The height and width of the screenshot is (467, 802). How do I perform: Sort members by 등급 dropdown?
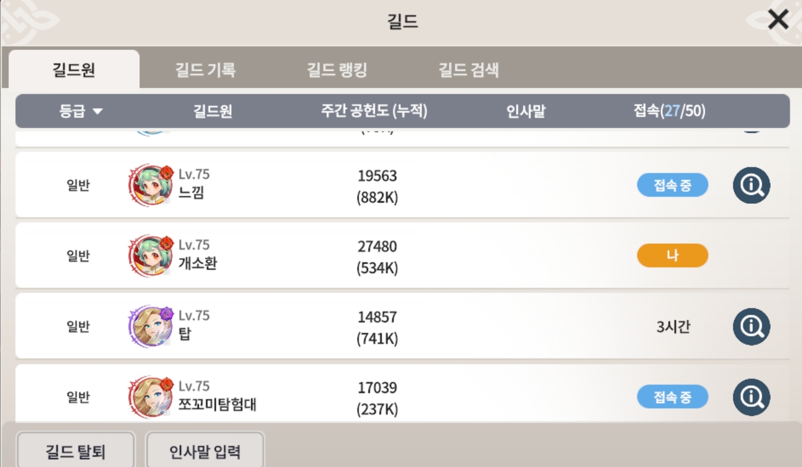click(80, 111)
